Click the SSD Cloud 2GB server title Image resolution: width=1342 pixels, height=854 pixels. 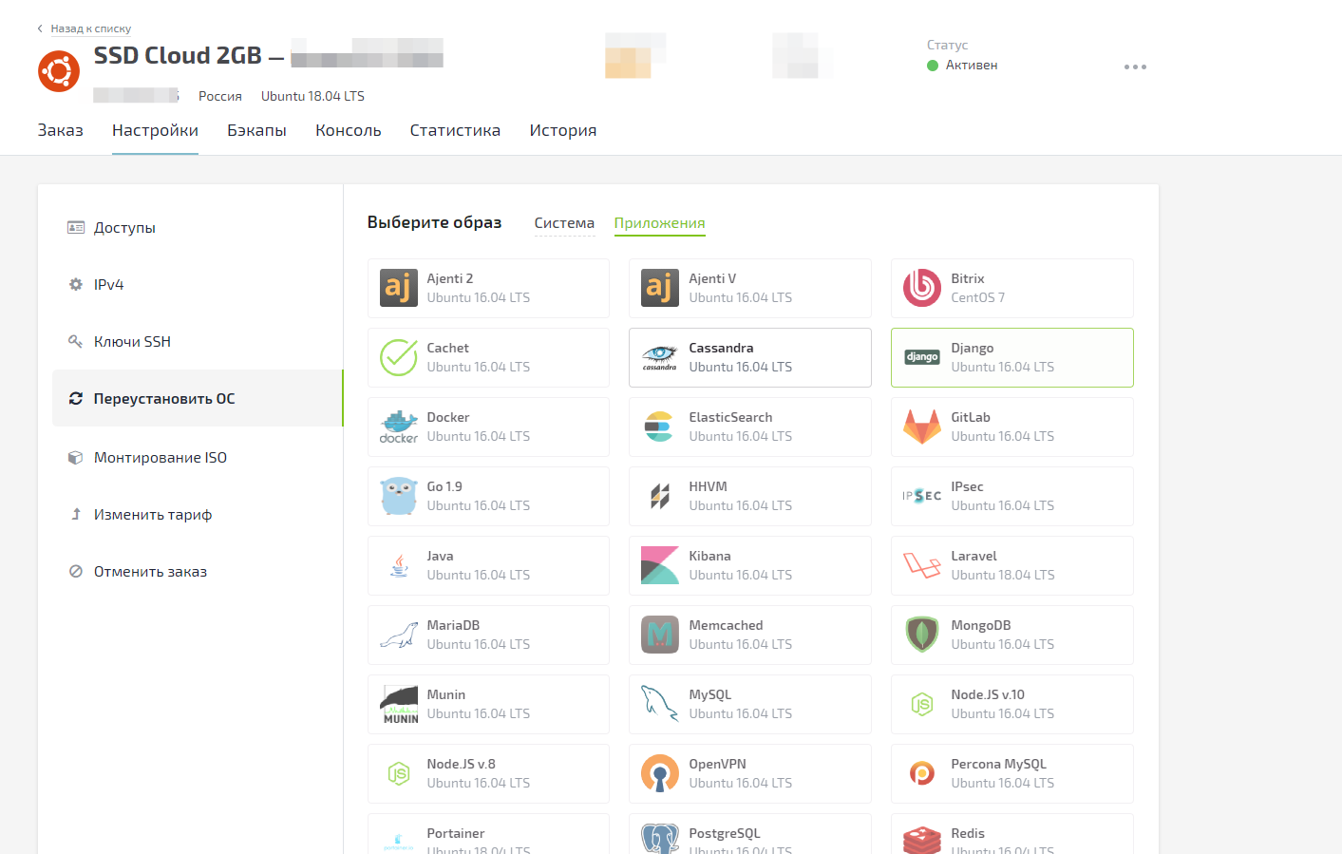click(x=178, y=56)
